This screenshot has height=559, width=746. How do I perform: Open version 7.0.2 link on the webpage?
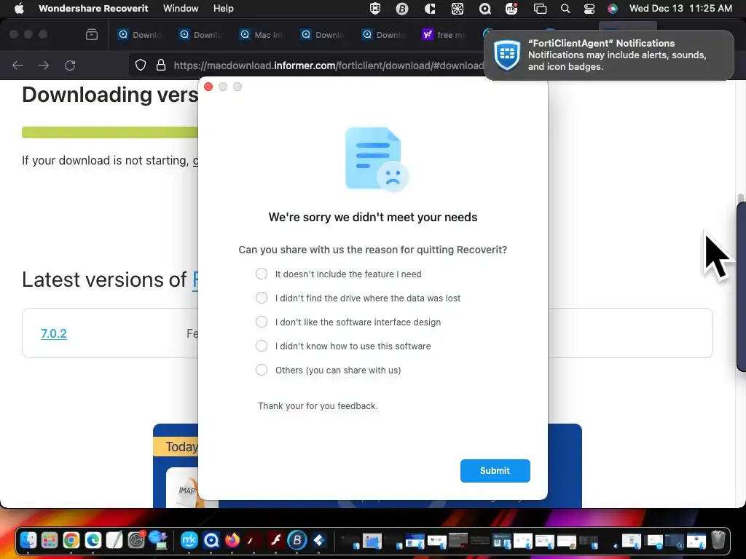(x=54, y=333)
